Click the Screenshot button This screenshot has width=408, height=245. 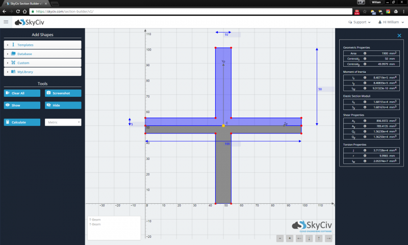[x=63, y=93]
